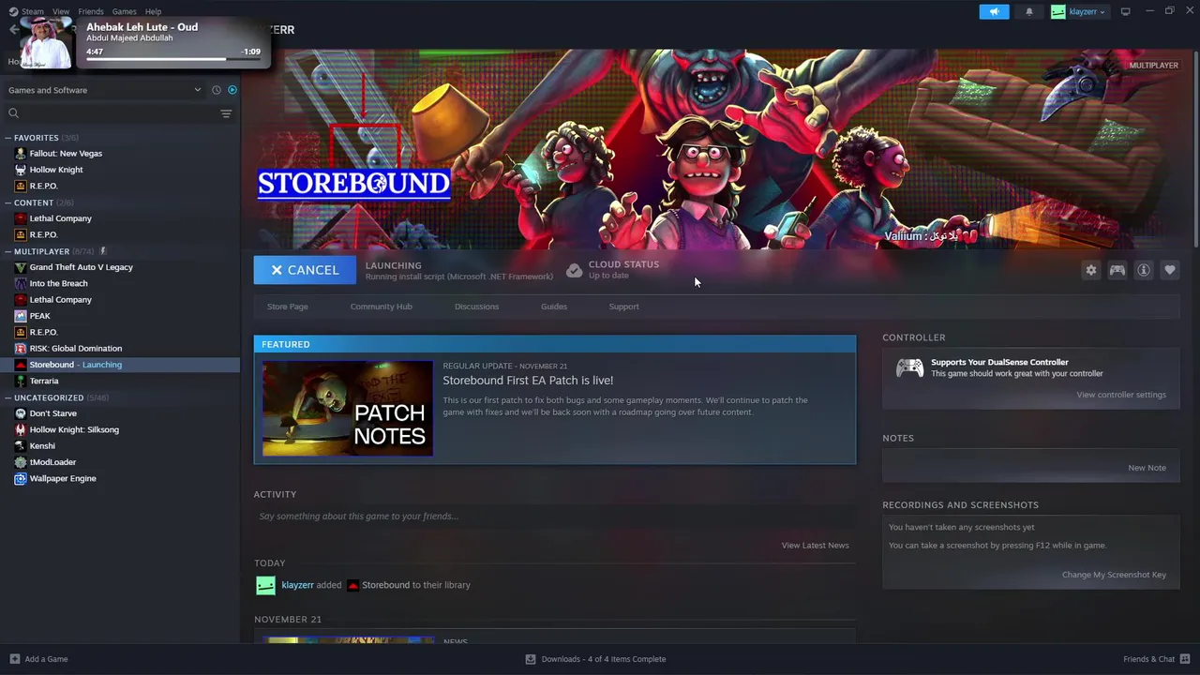
Task: Create a New Note
Action: coord(1147,468)
